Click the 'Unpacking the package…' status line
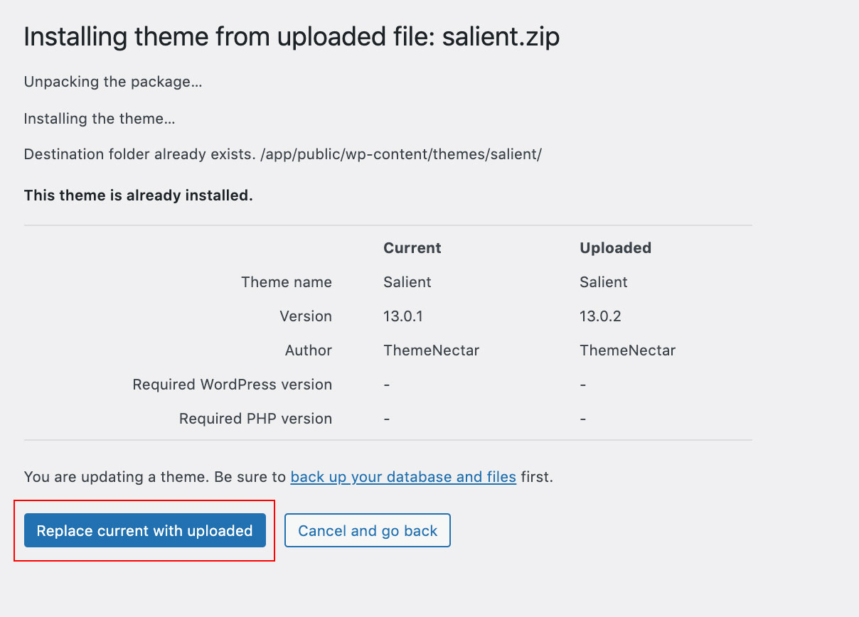This screenshot has width=859, height=617. point(113,82)
